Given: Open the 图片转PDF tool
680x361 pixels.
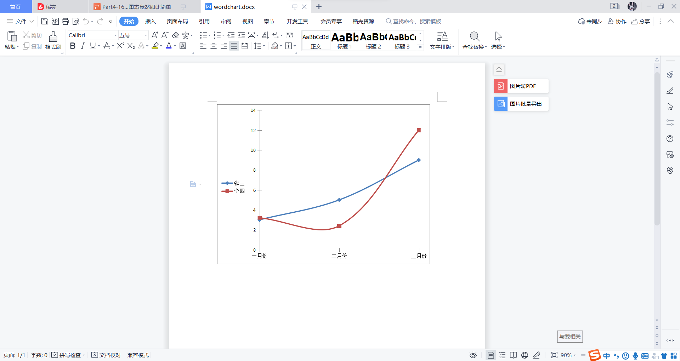Looking at the screenshot, I should 520,86.
